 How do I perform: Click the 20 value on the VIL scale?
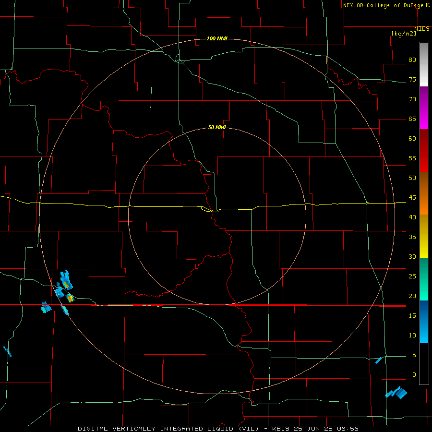click(x=412, y=296)
